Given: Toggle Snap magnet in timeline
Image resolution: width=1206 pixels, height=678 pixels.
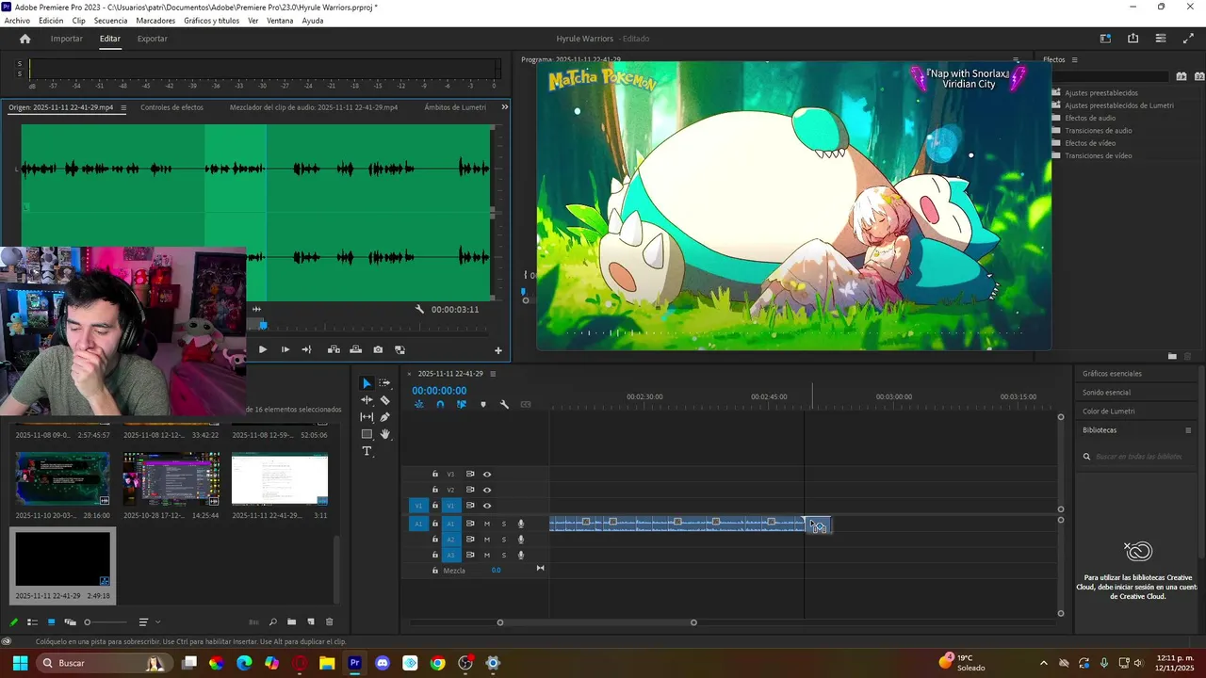Looking at the screenshot, I should point(440,404).
